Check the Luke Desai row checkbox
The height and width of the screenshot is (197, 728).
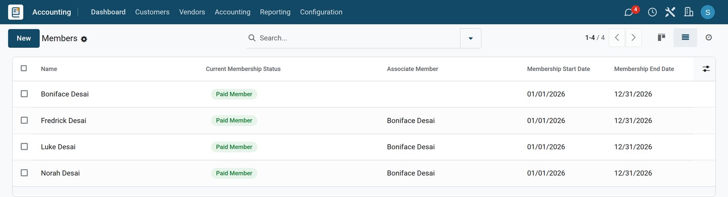tap(24, 146)
